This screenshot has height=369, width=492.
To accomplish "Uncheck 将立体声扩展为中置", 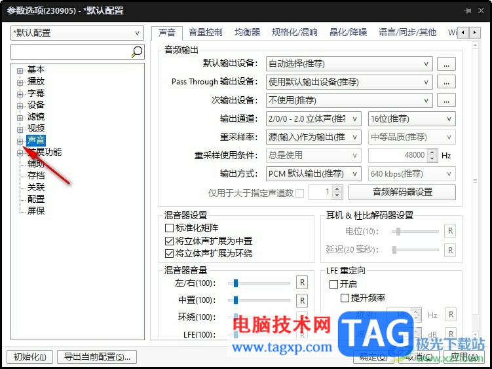I will (x=169, y=241).
